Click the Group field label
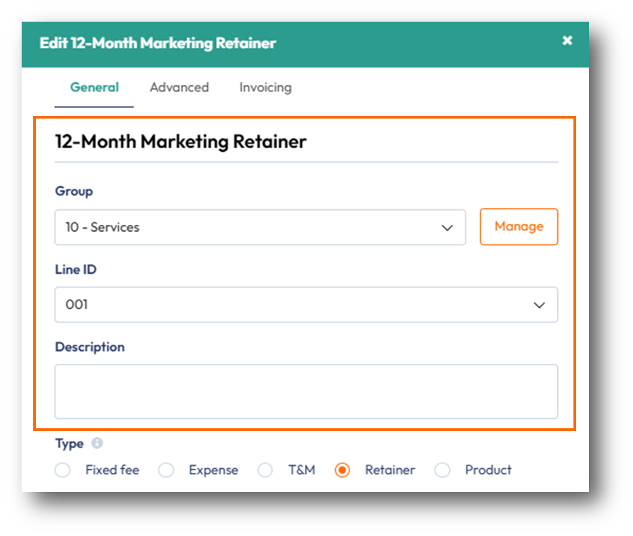Image resolution: width=633 pixels, height=536 pixels. [x=74, y=191]
